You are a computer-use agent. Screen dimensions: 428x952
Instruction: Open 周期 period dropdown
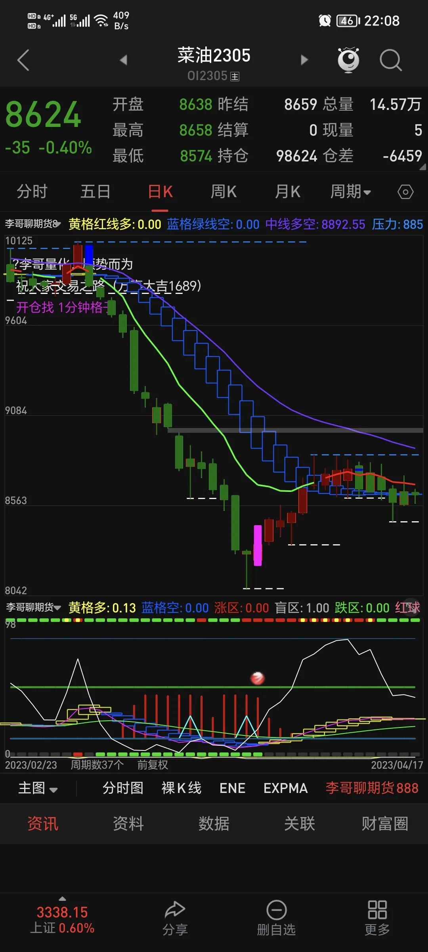(351, 192)
